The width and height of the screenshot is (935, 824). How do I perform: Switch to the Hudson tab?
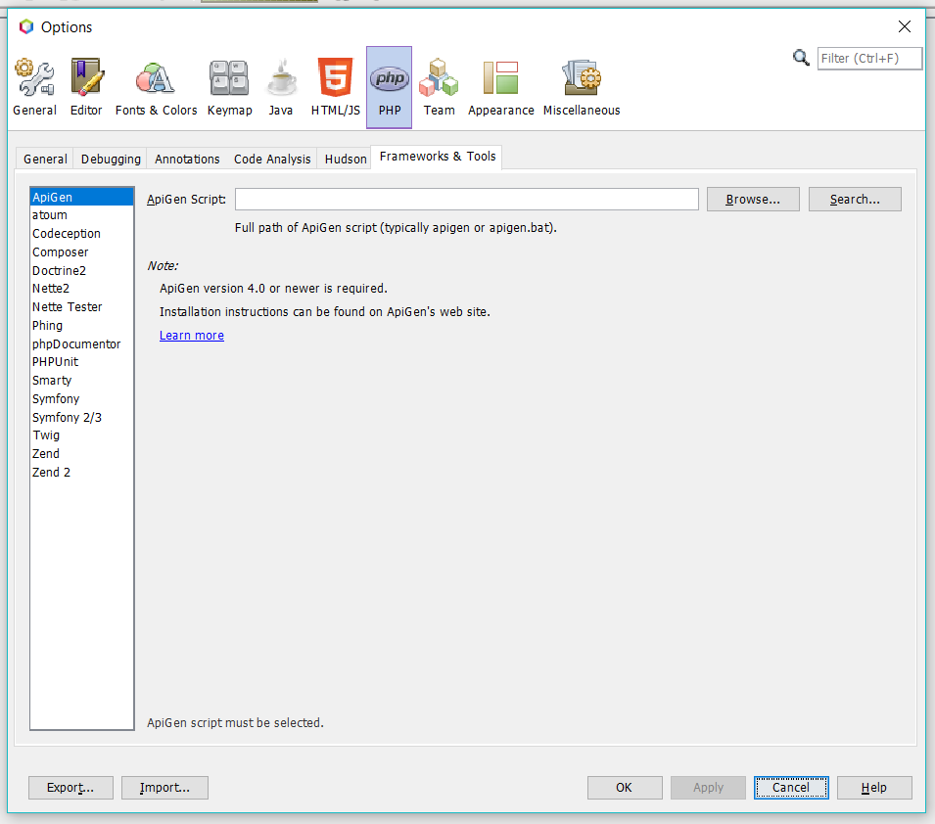click(x=346, y=160)
